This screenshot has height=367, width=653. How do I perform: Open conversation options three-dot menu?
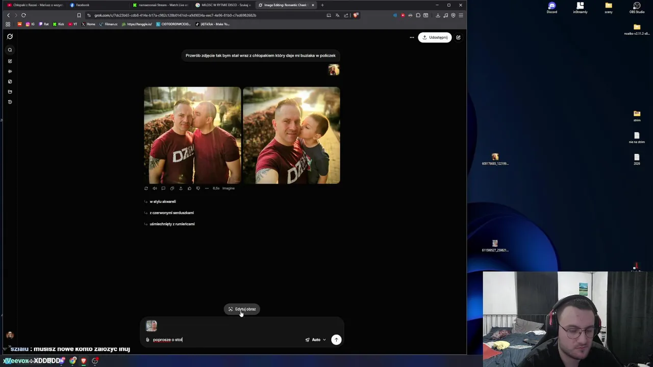[x=412, y=37]
